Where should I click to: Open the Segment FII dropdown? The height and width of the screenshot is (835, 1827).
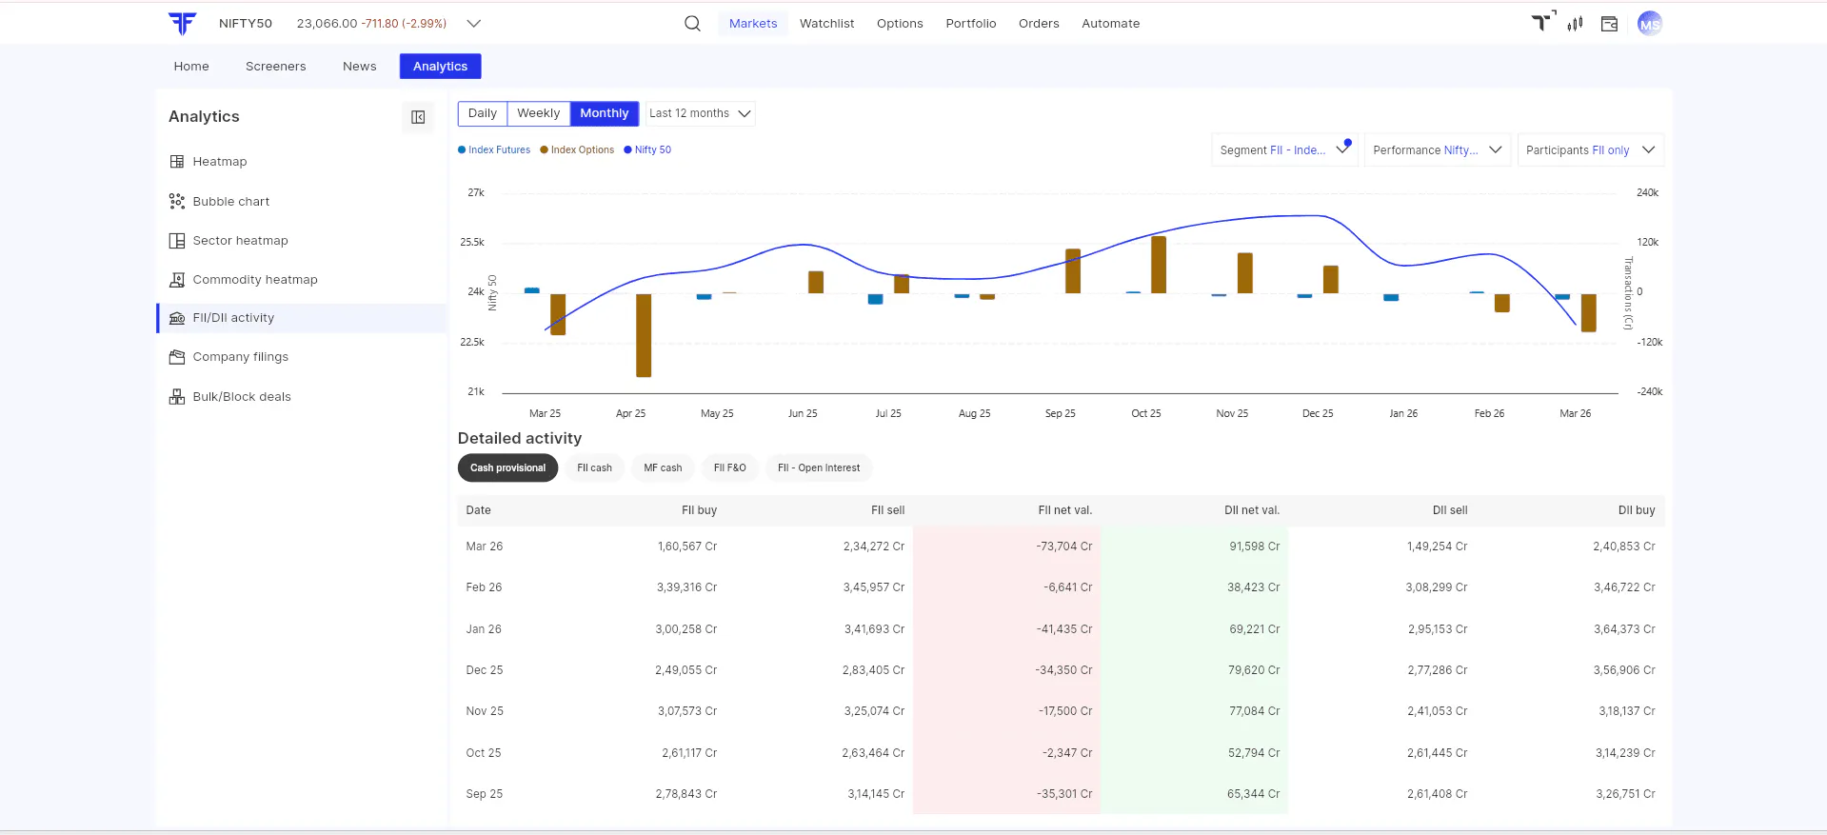[1284, 150]
